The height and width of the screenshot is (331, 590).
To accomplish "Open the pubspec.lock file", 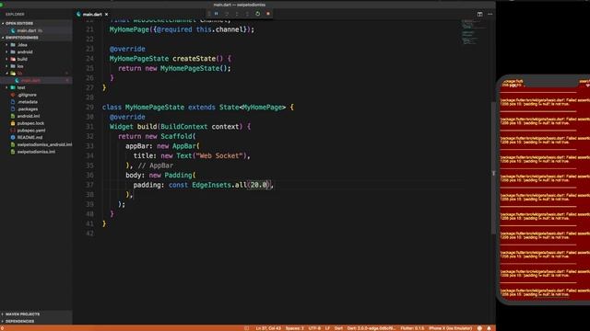I will [36, 123].
